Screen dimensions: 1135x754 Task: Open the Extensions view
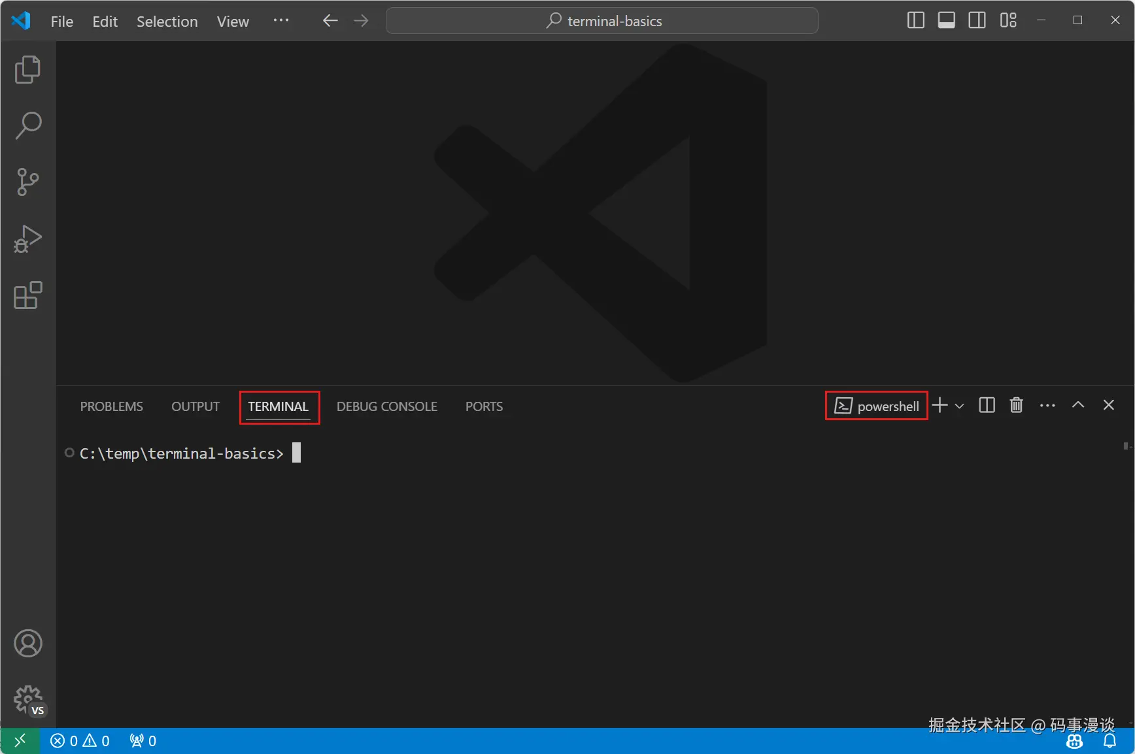pyautogui.click(x=27, y=295)
